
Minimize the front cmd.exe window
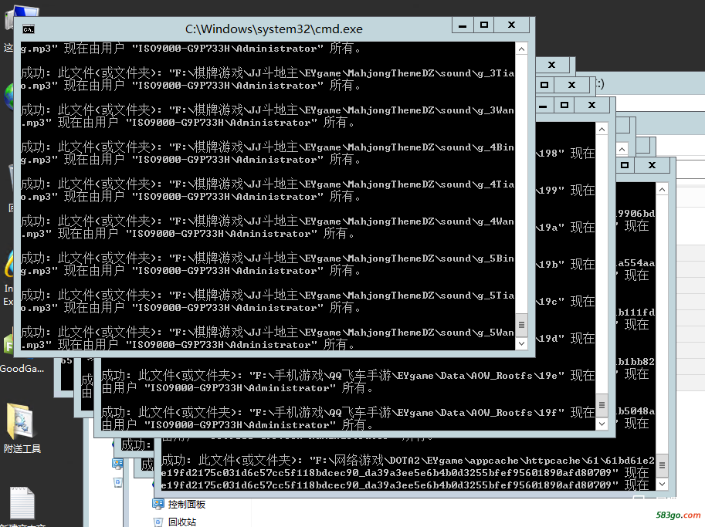[x=463, y=25]
